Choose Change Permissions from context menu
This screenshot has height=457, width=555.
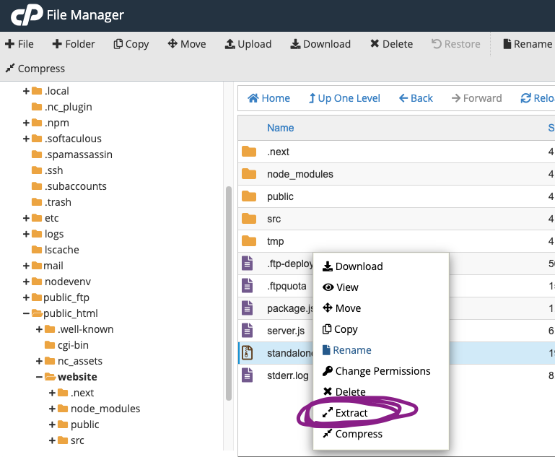[377, 371]
